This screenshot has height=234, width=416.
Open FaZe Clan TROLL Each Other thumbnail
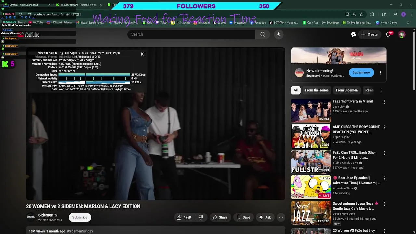311,162
